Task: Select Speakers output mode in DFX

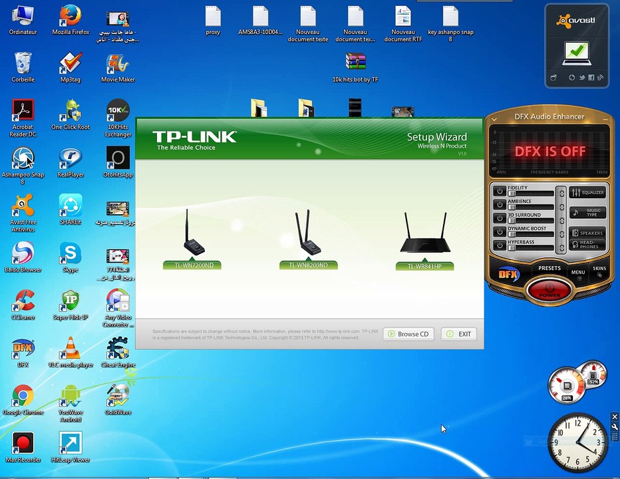Action: [587, 233]
